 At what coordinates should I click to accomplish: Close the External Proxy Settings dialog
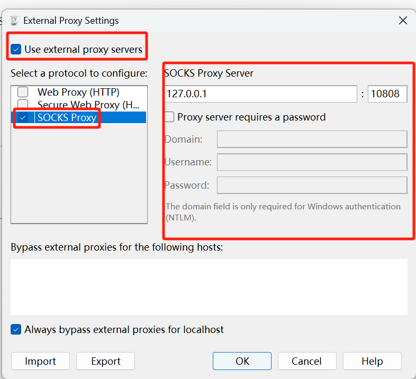[x=403, y=21]
